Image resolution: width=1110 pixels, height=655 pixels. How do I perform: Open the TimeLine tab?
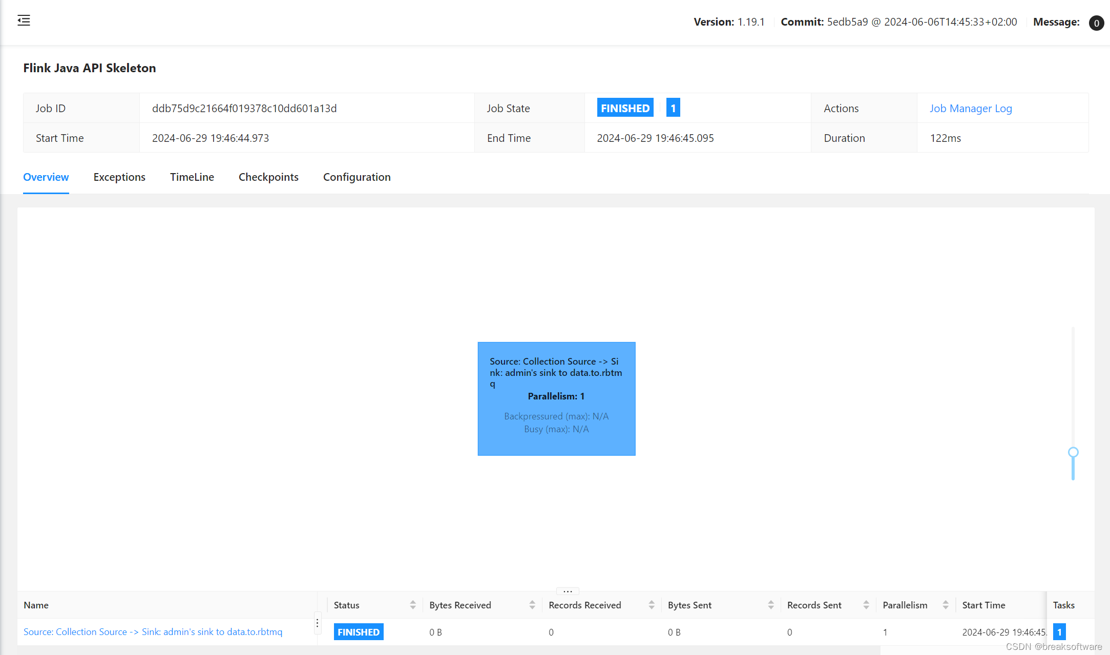tap(192, 177)
